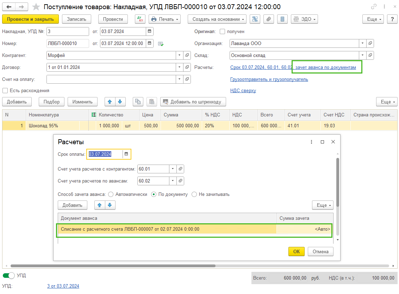
Task: Open top Еще menu beside help
Action: [x=373, y=19]
